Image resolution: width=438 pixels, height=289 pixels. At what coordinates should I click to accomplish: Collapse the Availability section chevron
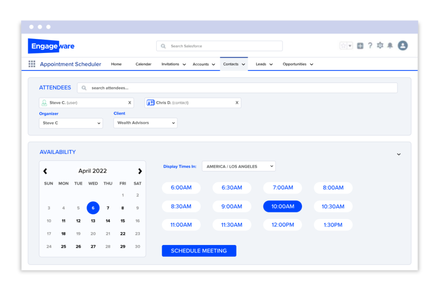click(x=399, y=154)
